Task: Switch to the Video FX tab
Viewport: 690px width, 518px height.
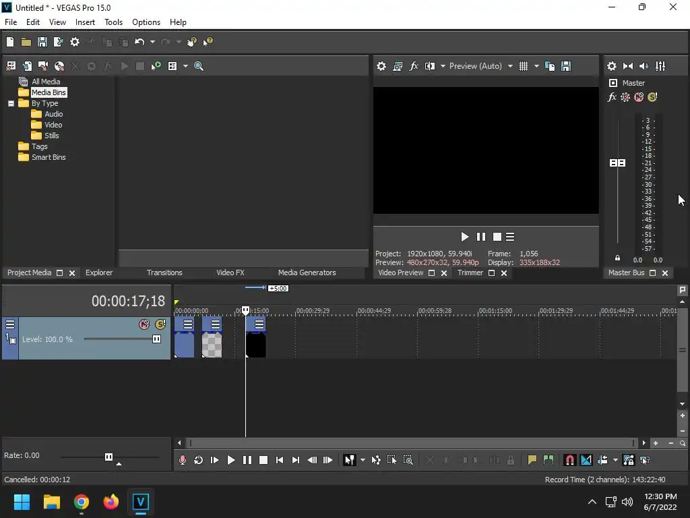Action: coord(230,272)
